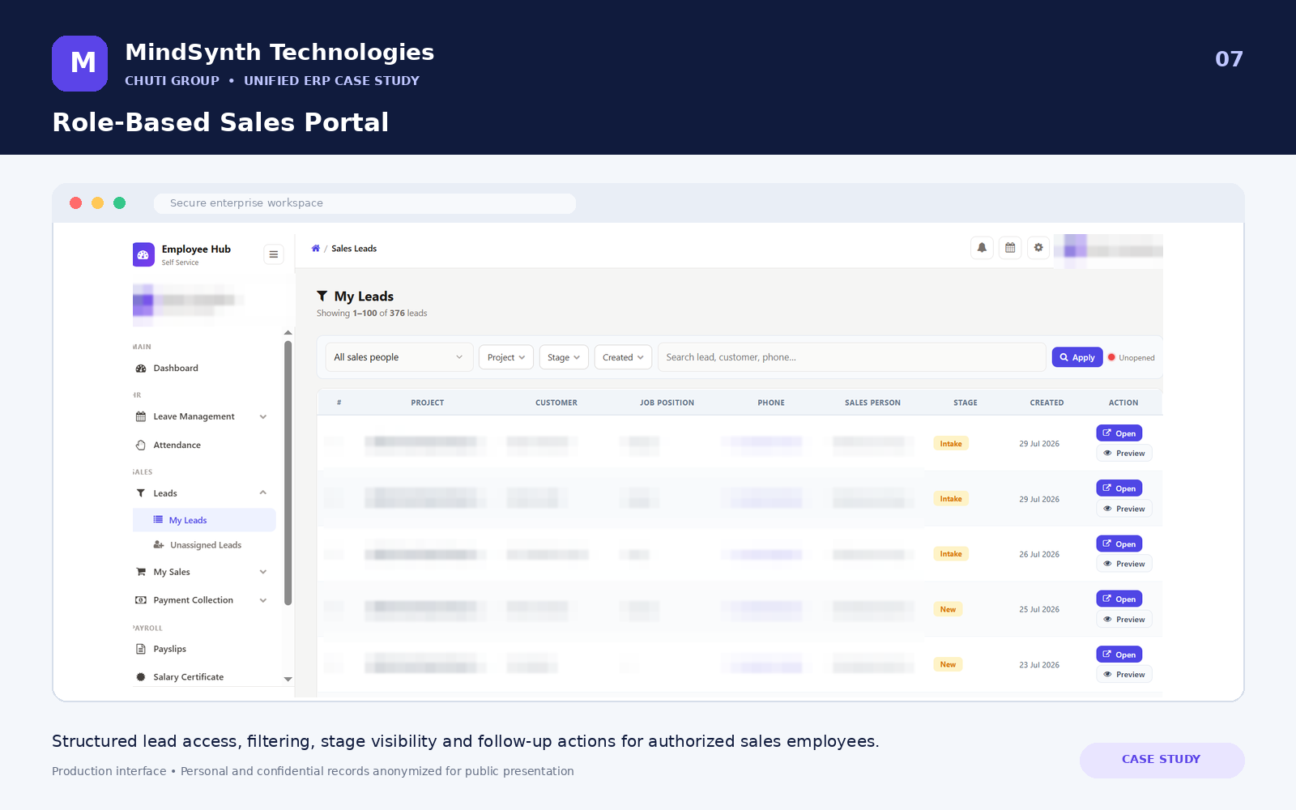Toggle the sidebar hamburger menu button
This screenshot has height=810, width=1296.
[x=274, y=254]
